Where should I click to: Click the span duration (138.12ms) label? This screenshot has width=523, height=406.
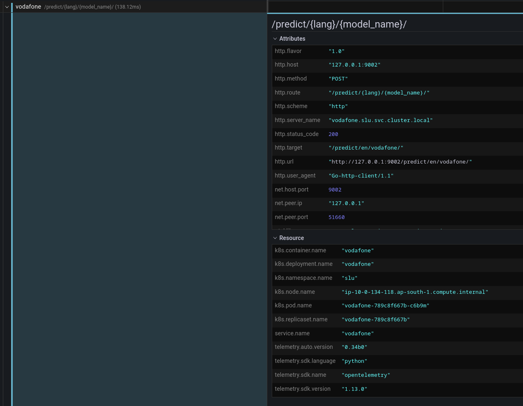pos(128,7)
